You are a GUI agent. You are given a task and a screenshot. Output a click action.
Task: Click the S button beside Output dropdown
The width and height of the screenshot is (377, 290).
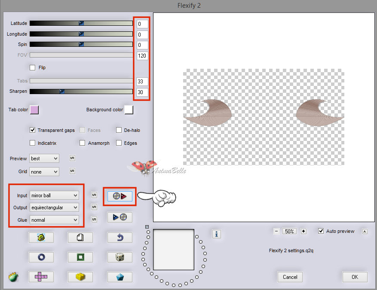coord(94,207)
